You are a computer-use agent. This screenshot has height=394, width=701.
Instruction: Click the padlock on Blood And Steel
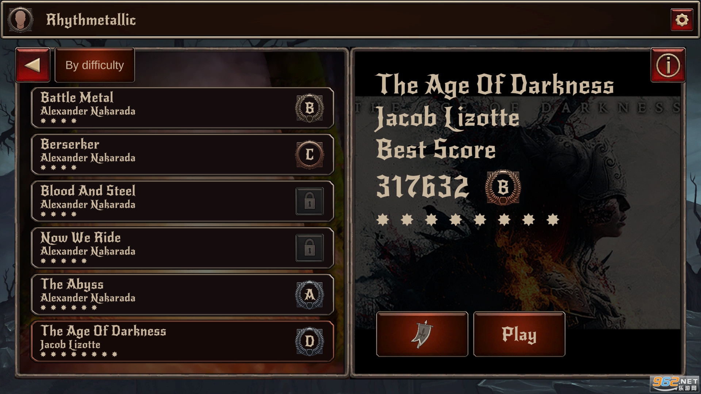point(309,201)
